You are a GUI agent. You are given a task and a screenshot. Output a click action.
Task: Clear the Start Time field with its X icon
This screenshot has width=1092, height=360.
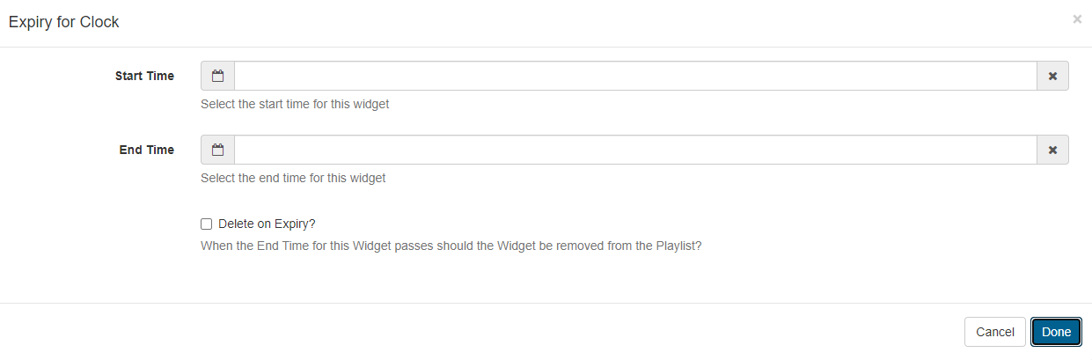coord(1052,76)
